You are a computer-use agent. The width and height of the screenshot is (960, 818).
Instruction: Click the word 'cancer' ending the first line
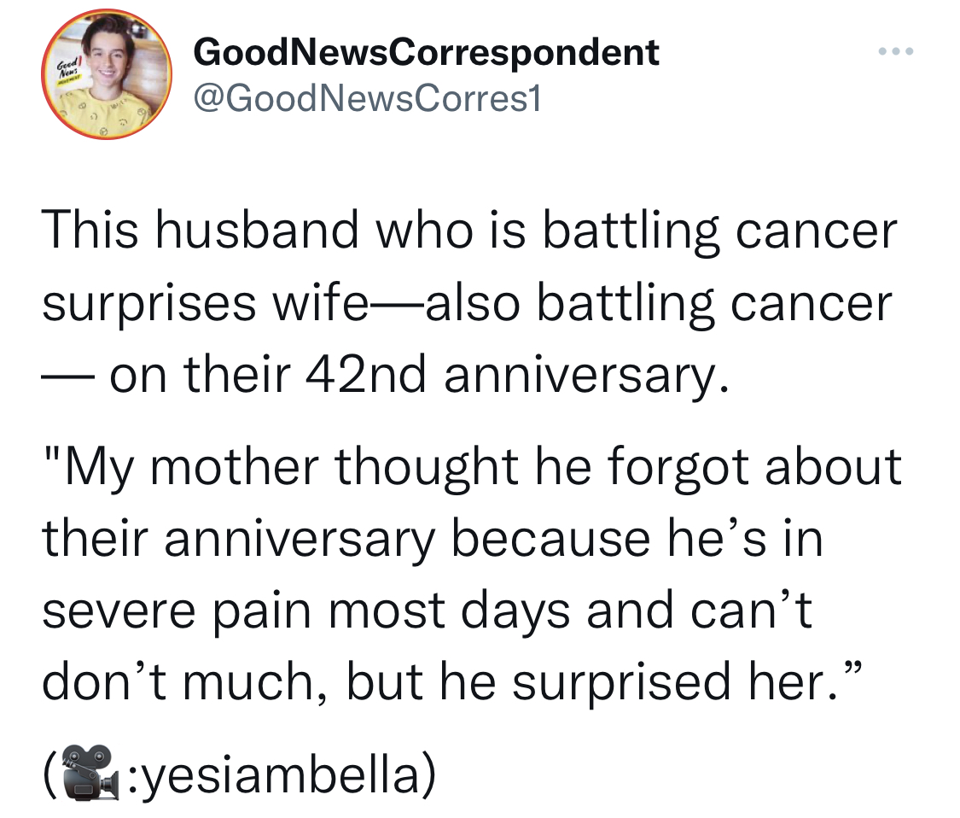point(817,233)
